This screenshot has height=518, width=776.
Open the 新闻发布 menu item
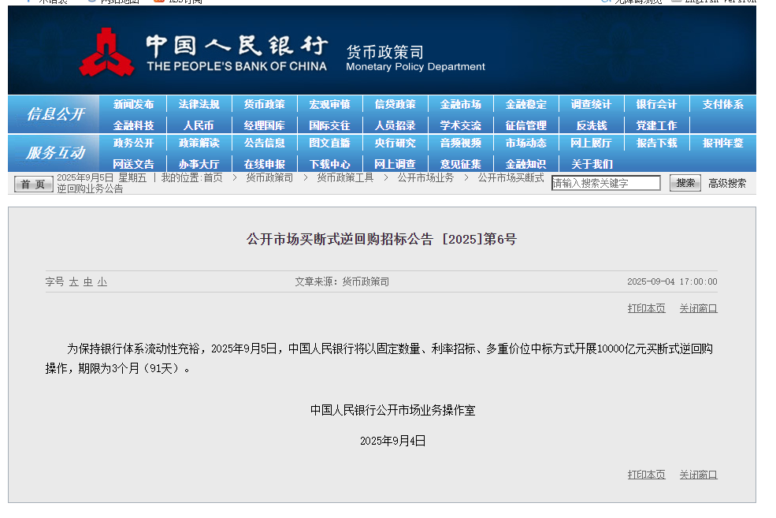133,104
